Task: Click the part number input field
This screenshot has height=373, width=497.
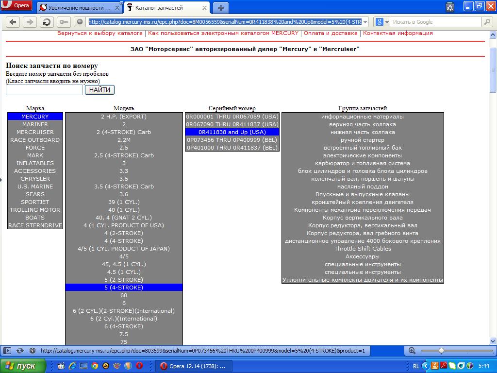Action: pos(44,90)
